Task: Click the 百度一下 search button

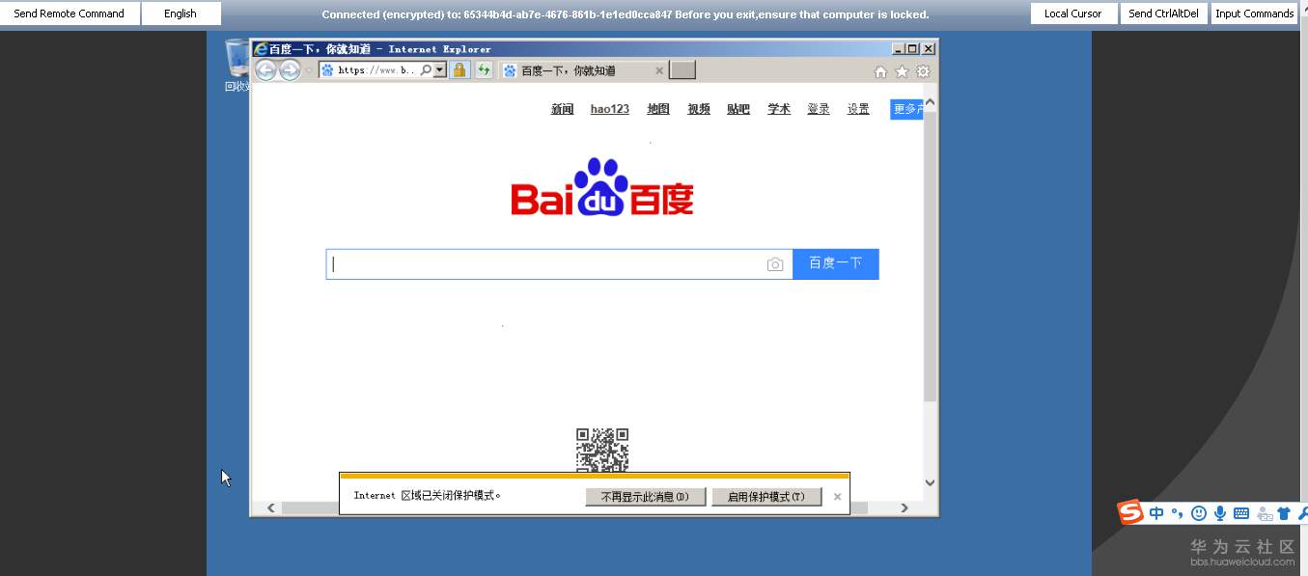Action: (x=835, y=263)
